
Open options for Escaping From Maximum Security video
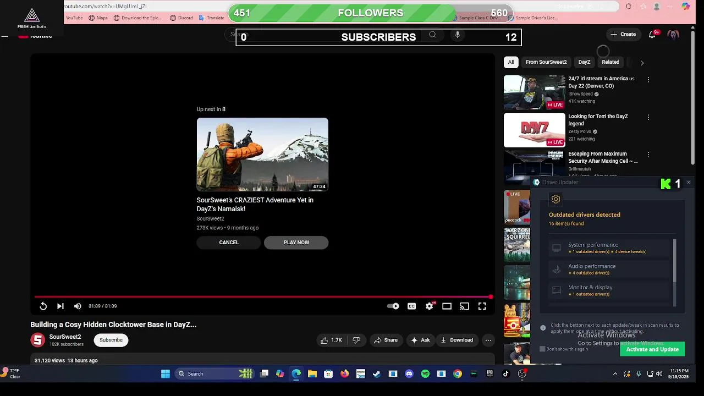(648, 155)
